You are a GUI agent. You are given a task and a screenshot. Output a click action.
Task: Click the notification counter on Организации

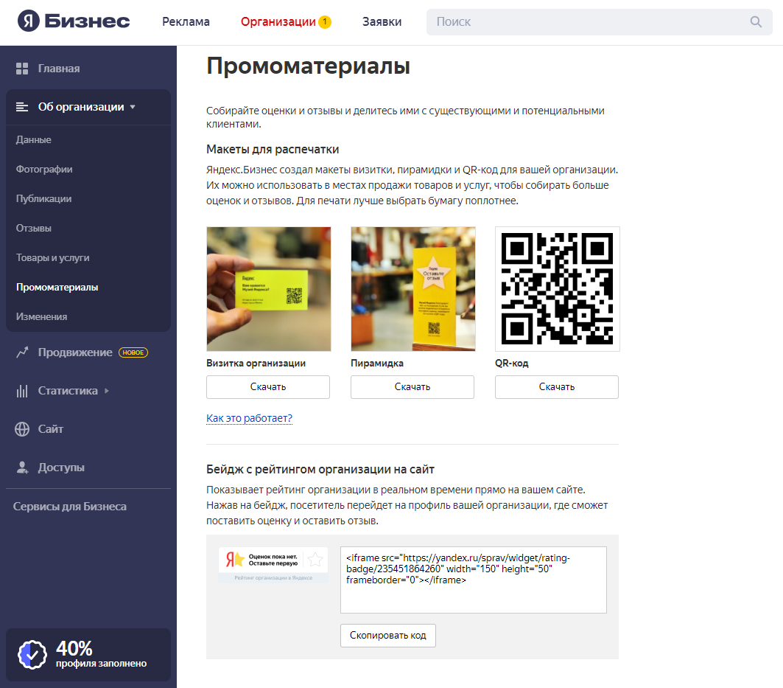pyautogui.click(x=325, y=22)
